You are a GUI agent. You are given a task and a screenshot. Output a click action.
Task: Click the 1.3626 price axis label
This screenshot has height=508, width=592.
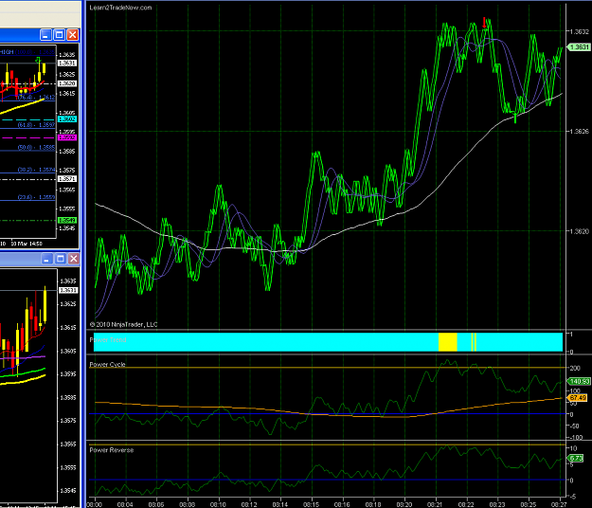tap(579, 132)
